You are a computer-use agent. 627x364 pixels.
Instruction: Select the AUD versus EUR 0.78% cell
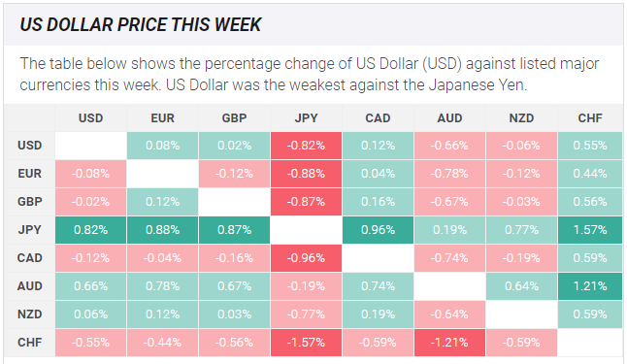click(162, 286)
